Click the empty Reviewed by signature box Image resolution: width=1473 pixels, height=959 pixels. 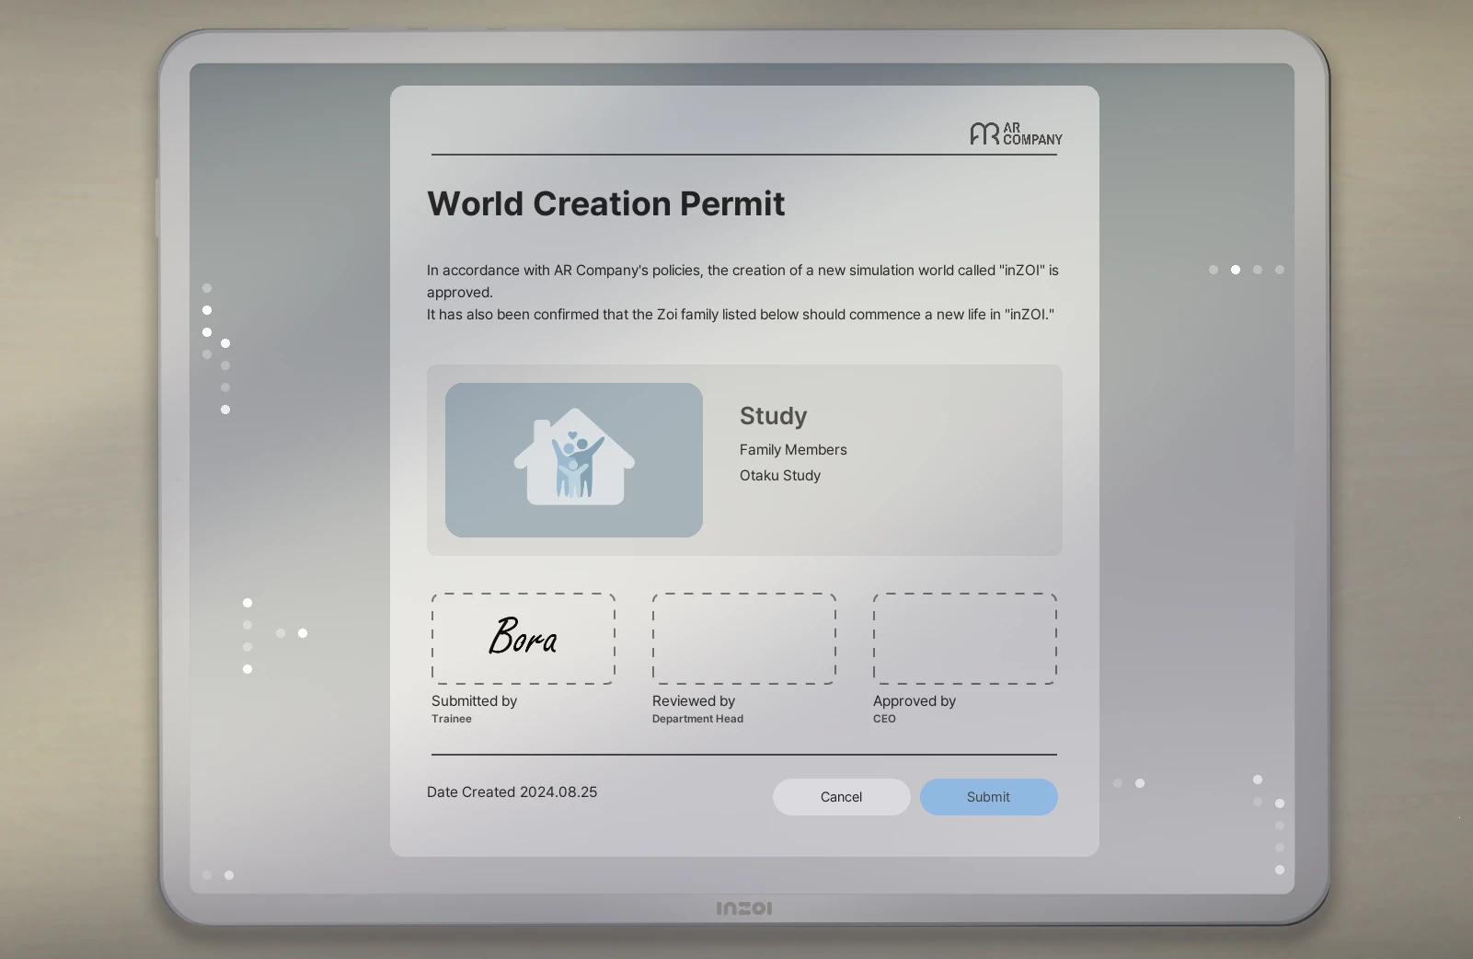click(744, 639)
